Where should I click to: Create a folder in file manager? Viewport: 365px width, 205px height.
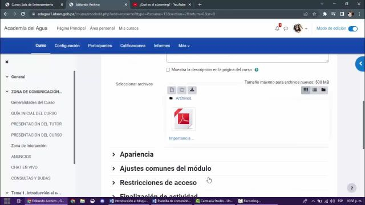(182, 90)
